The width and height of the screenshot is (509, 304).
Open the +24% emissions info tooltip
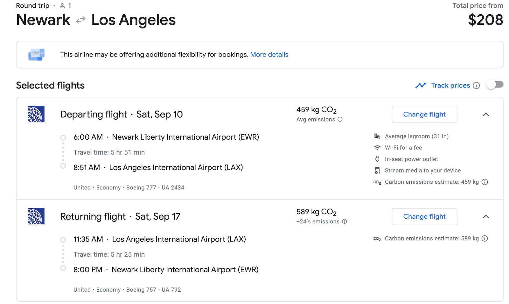point(345,222)
